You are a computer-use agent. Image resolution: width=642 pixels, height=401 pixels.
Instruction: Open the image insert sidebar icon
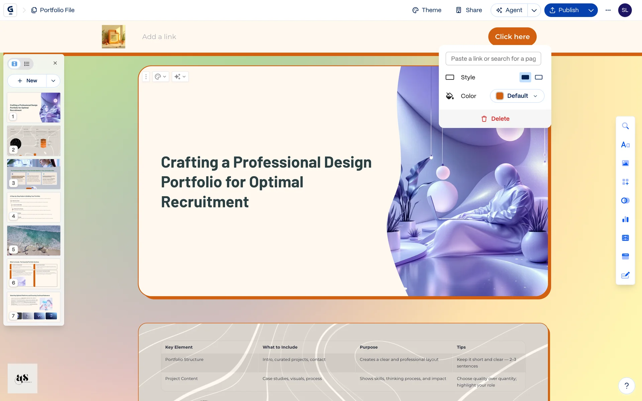(625, 163)
